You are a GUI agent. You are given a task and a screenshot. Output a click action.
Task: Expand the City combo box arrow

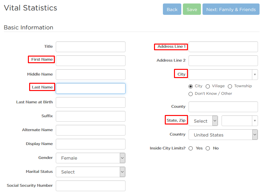tap(255, 75)
